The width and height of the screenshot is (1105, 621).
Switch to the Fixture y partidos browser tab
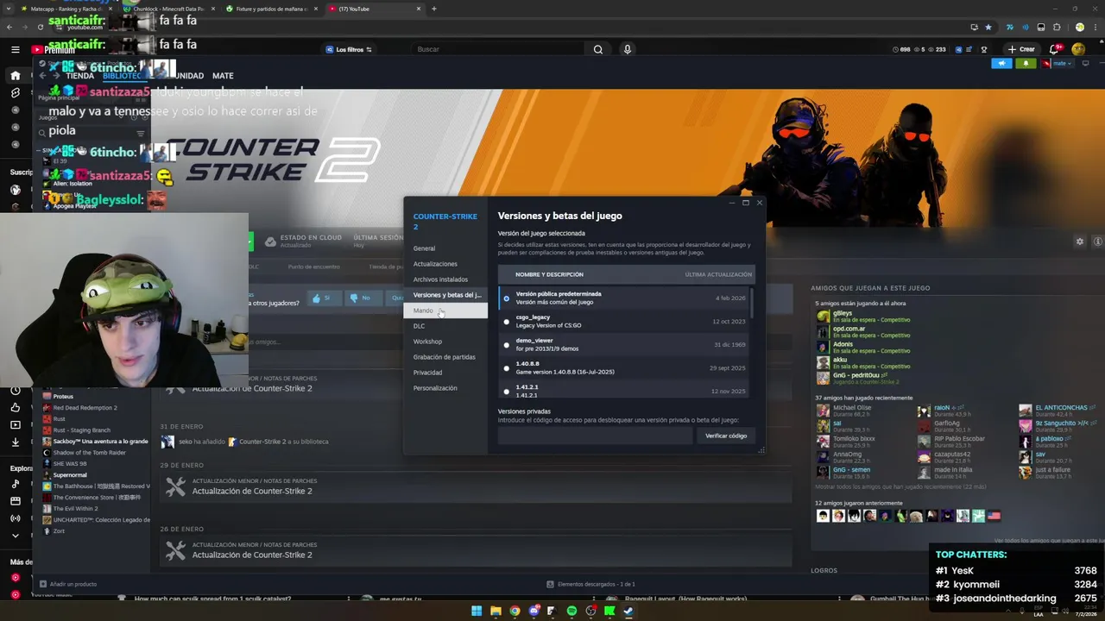tap(271, 9)
